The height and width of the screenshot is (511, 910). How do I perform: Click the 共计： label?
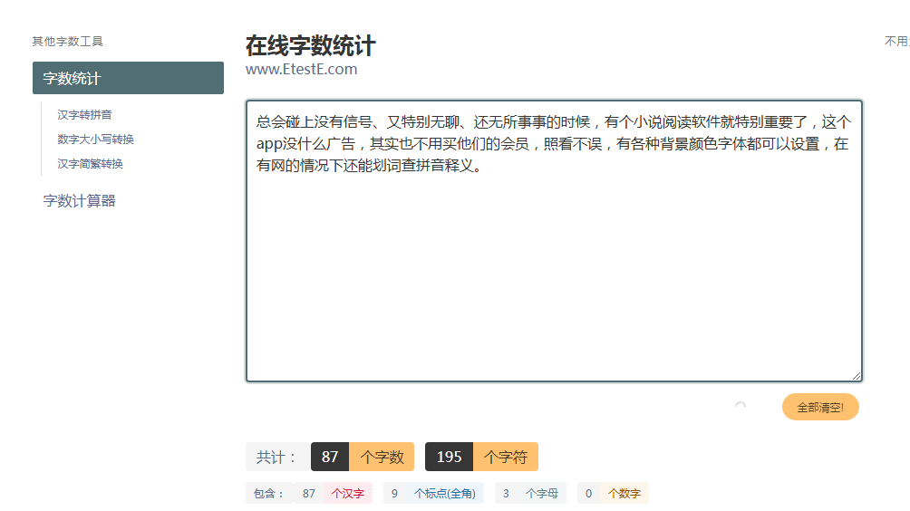pos(277,457)
